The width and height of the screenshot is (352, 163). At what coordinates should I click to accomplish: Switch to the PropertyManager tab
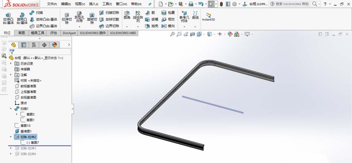click(x=24, y=45)
